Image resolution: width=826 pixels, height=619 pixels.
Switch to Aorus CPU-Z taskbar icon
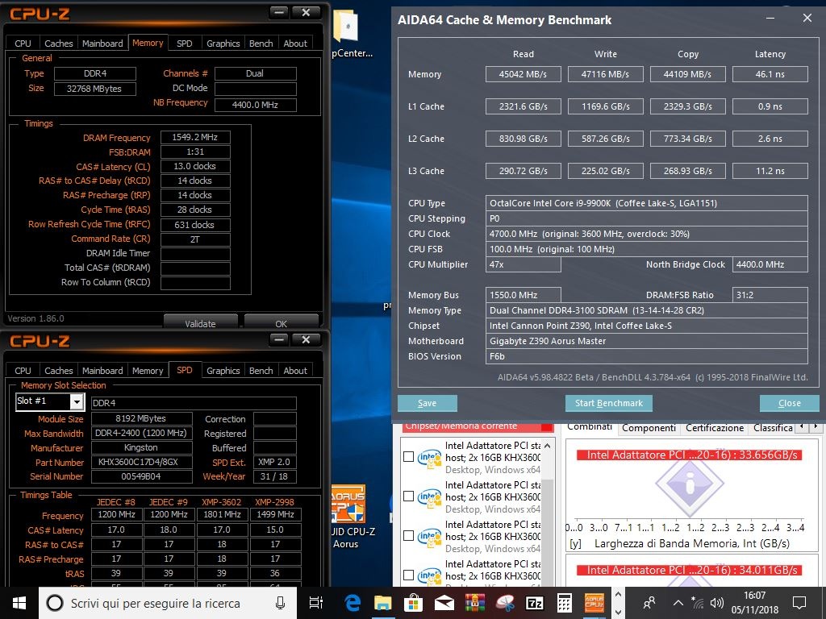(x=594, y=603)
